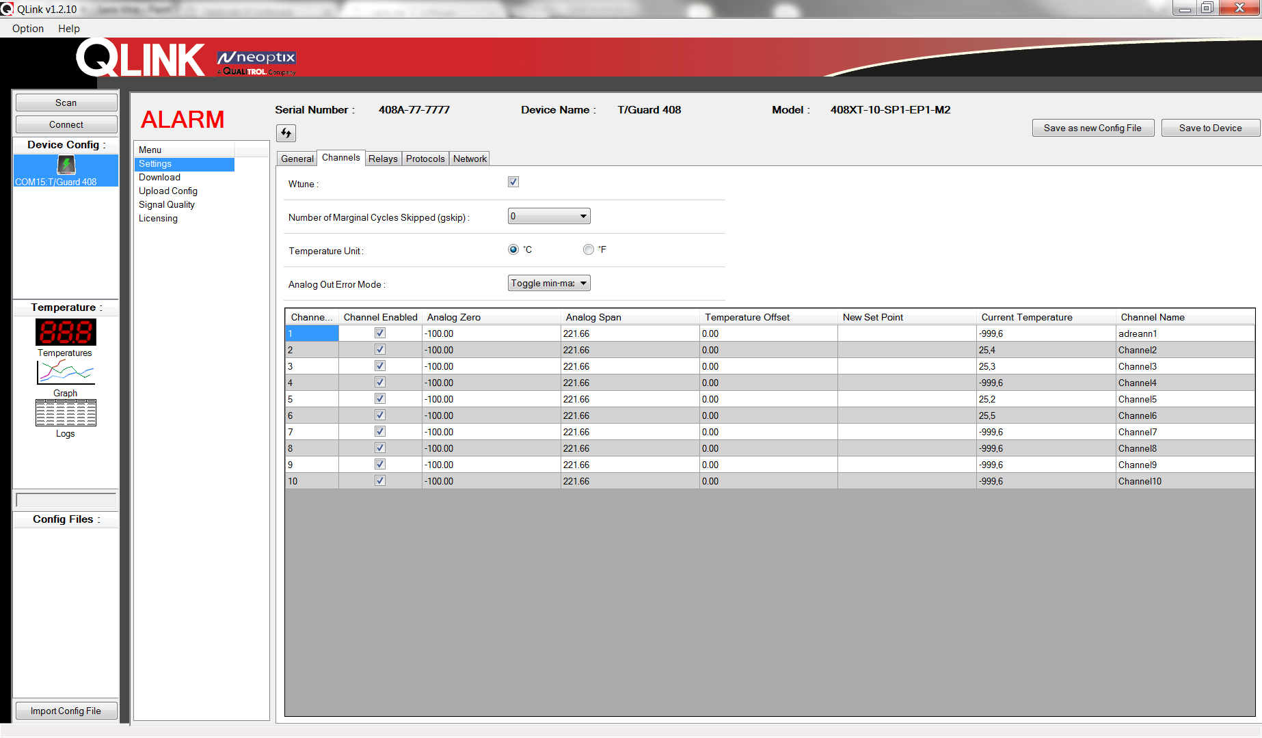Open the Temperatures red digit display icon
The height and width of the screenshot is (738, 1262).
click(66, 333)
